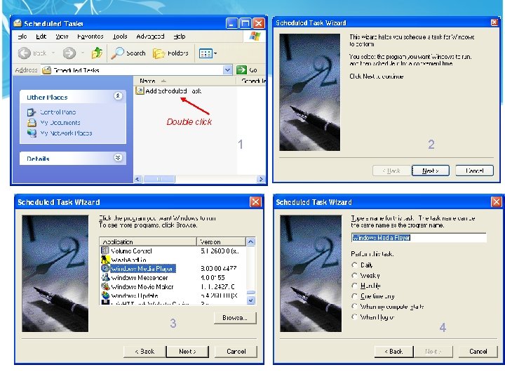Click the Scheduled Tasks title bar icon

pos(18,23)
